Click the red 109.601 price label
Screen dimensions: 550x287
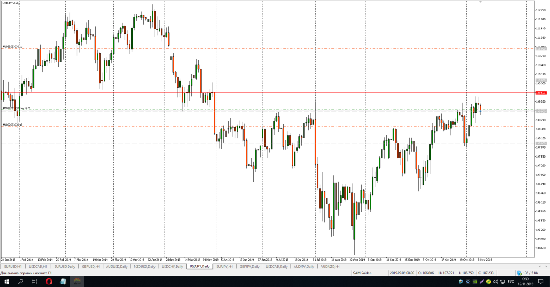(541, 93)
